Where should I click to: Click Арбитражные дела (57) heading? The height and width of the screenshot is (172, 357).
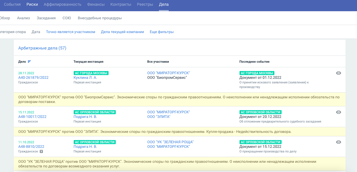pyautogui.click(x=42, y=48)
